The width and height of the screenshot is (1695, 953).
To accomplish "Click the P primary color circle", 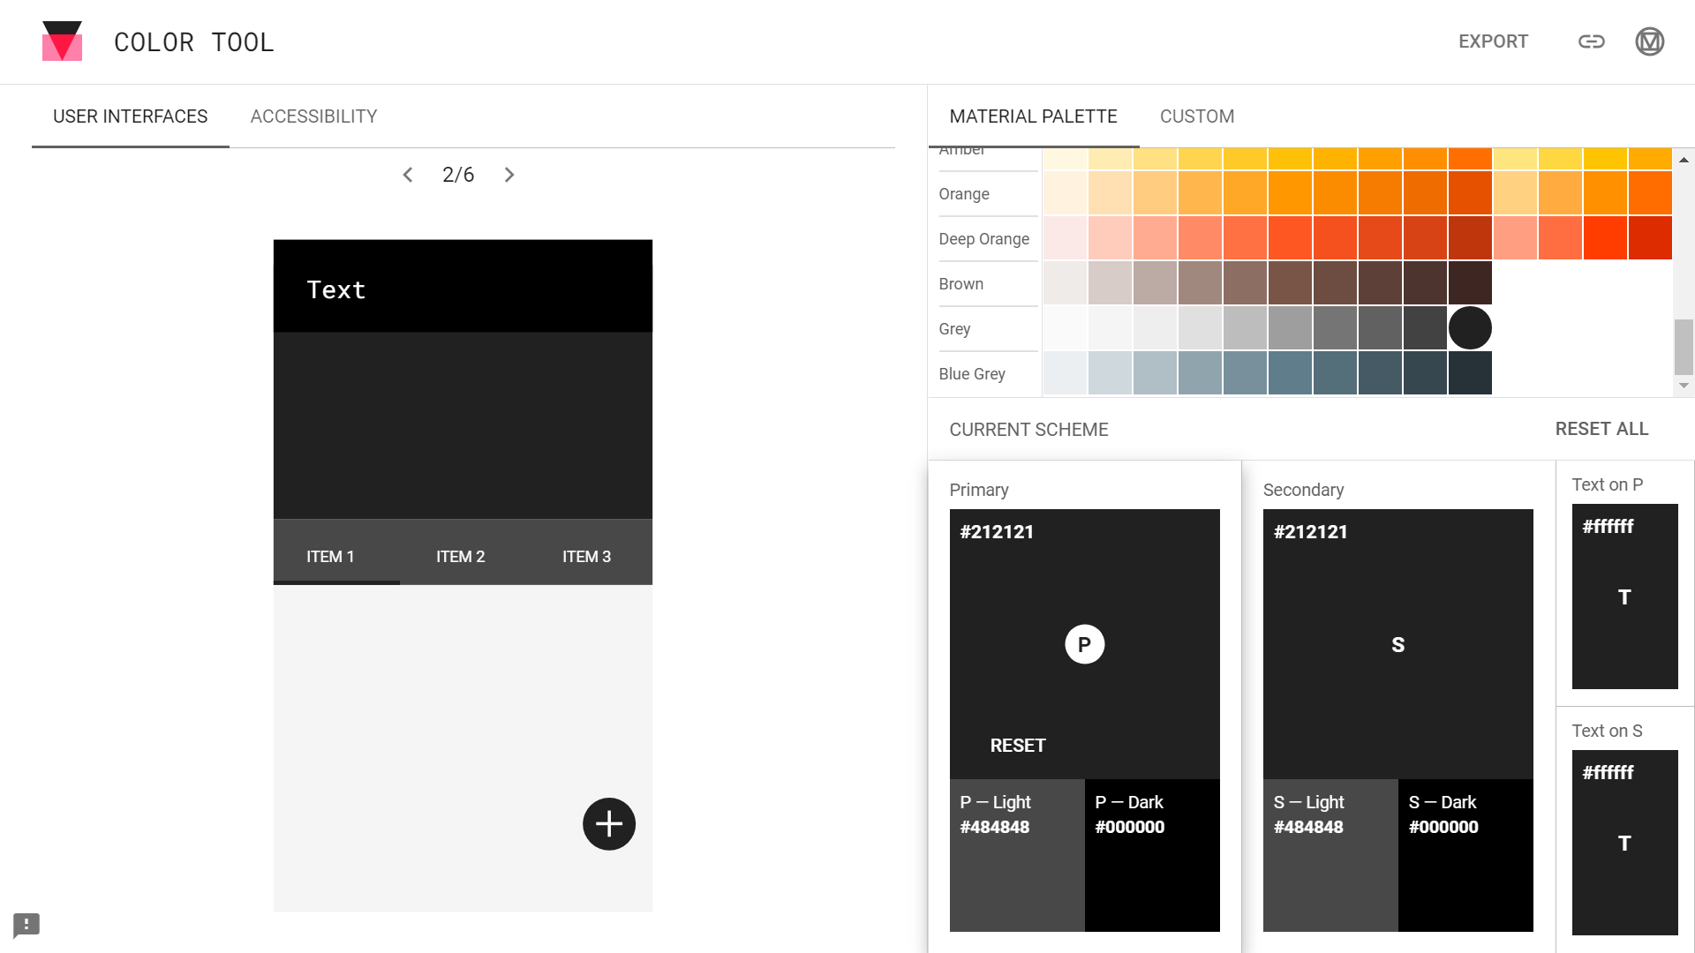I will (1082, 643).
